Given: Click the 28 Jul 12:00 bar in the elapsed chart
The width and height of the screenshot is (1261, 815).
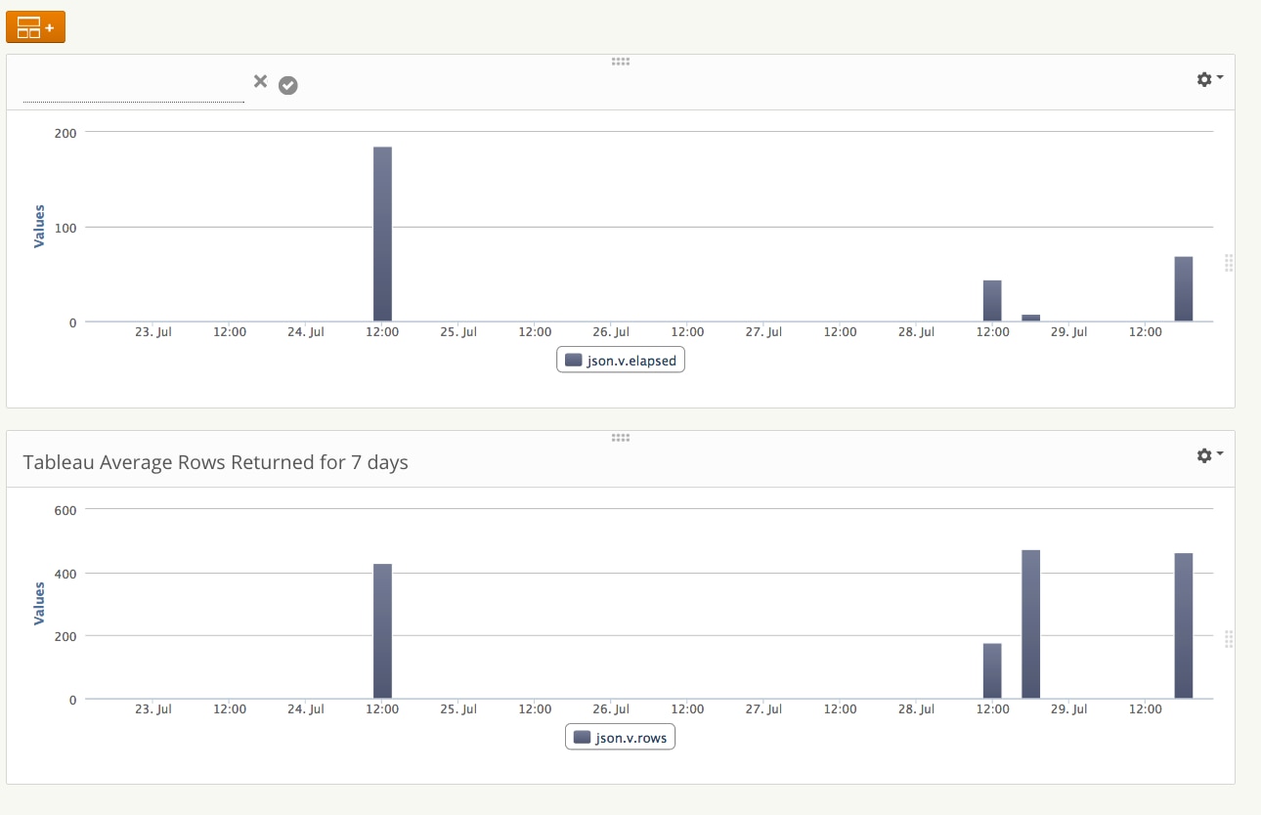Looking at the screenshot, I should point(992,301).
